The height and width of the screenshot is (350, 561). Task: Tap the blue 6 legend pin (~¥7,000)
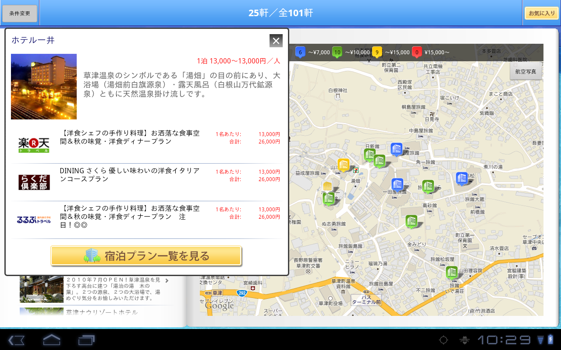pos(300,52)
